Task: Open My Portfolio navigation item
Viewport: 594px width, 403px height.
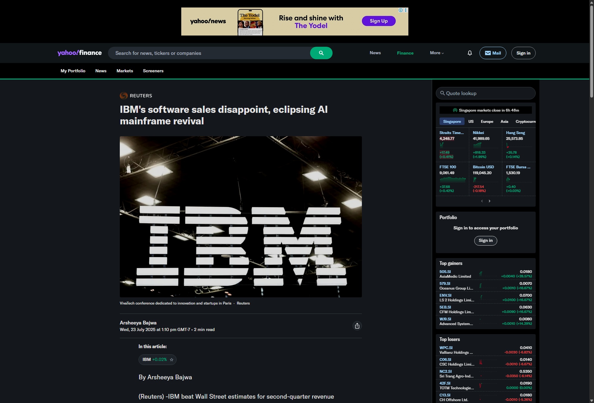Action: point(73,71)
